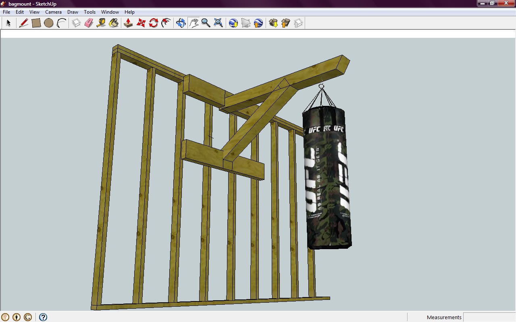This screenshot has height=322, width=516.
Task: Select the Eraser tool
Action: pos(89,23)
